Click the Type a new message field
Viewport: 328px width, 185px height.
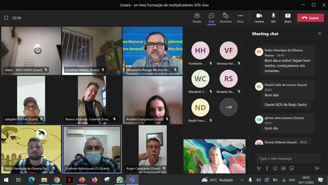(288, 159)
